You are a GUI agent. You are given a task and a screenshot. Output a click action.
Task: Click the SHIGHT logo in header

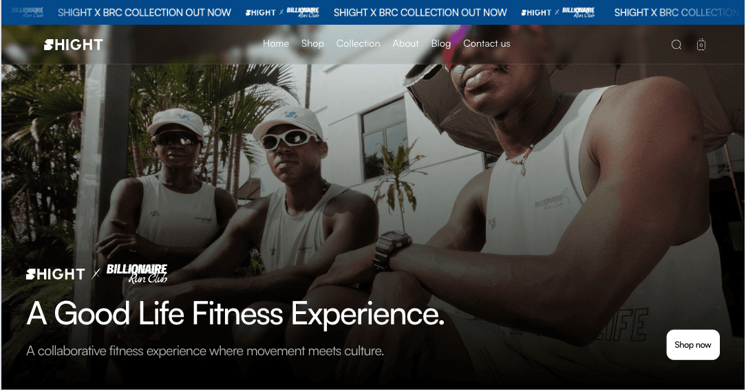[x=73, y=45]
